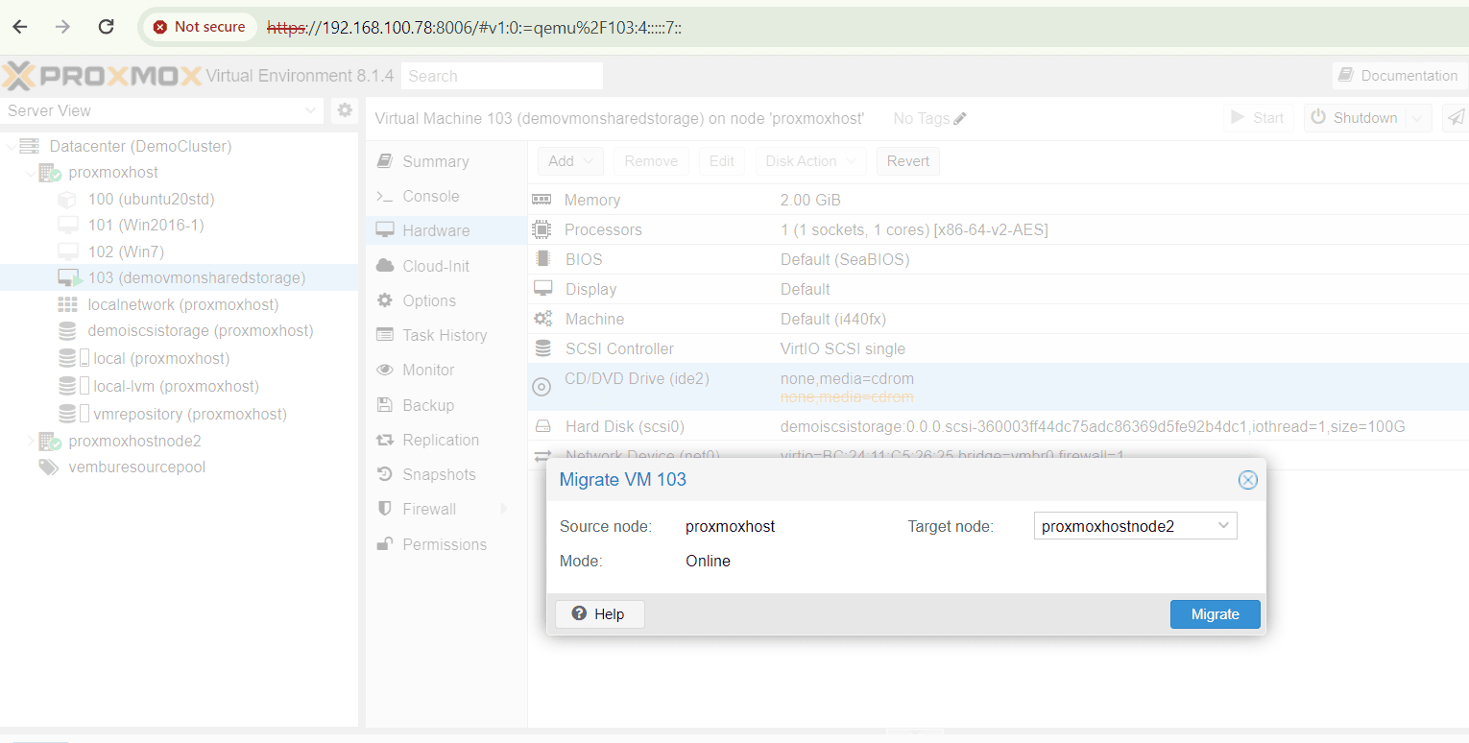
Task: Collapse the proxmoxhost tree node
Action: tap(30, 173)
